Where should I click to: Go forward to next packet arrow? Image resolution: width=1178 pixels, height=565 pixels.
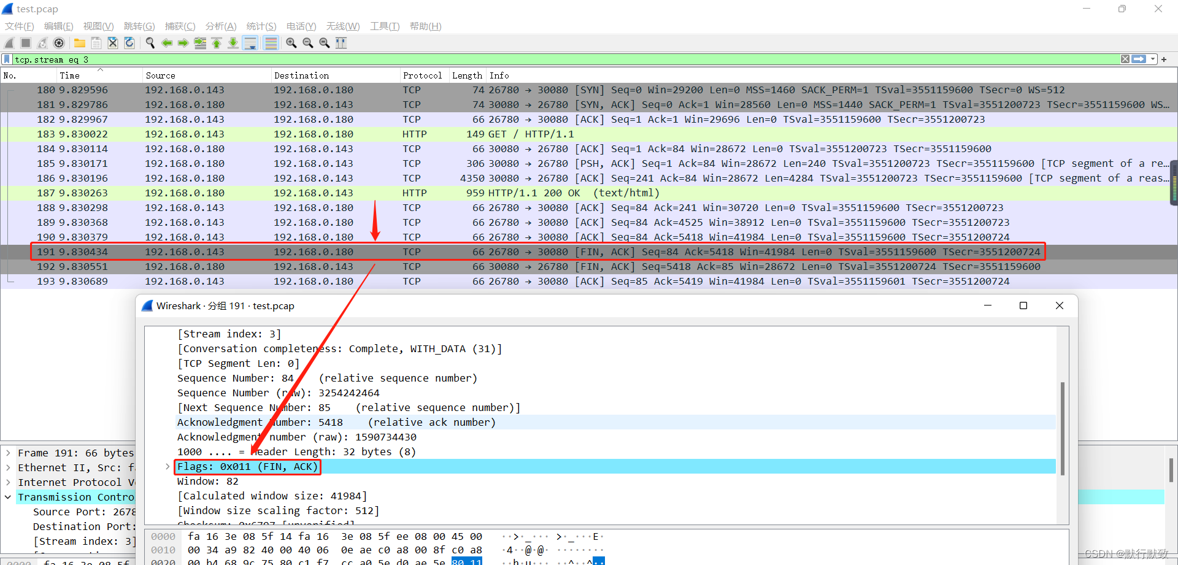coord(183,43)
